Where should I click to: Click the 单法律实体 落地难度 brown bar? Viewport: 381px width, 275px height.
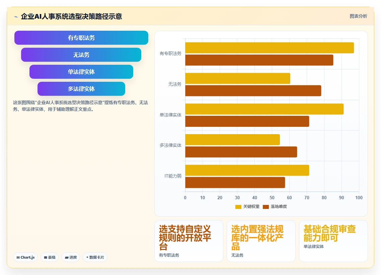click(x=247, y=121)
